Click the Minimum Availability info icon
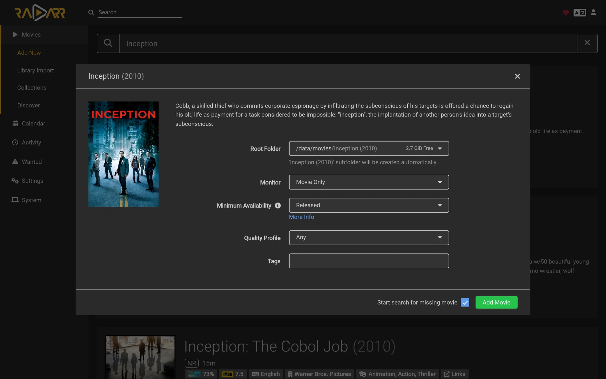606x379 pixels. click(278, 206)
